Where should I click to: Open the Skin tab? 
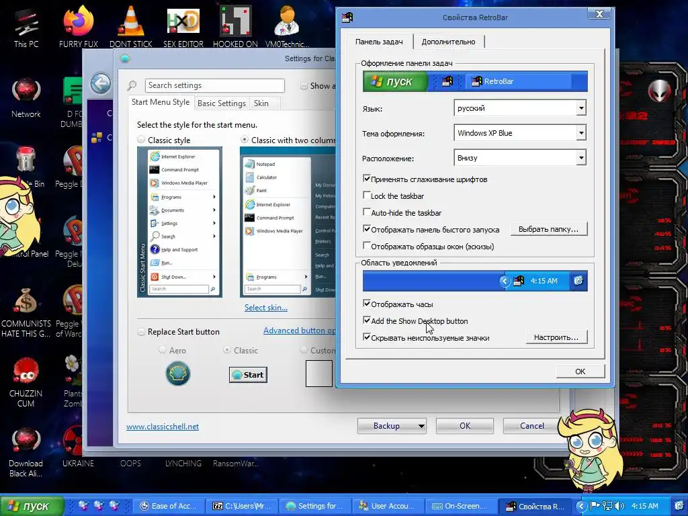coord(261,103)
